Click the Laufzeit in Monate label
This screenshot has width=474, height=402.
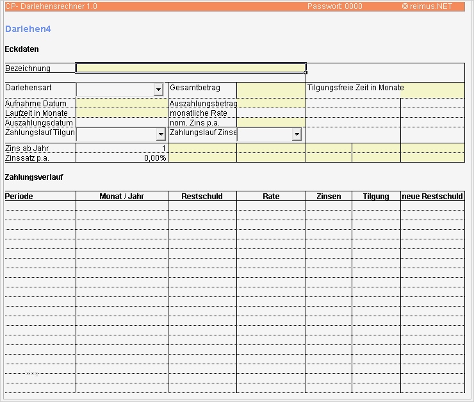[x=37, y=113]
